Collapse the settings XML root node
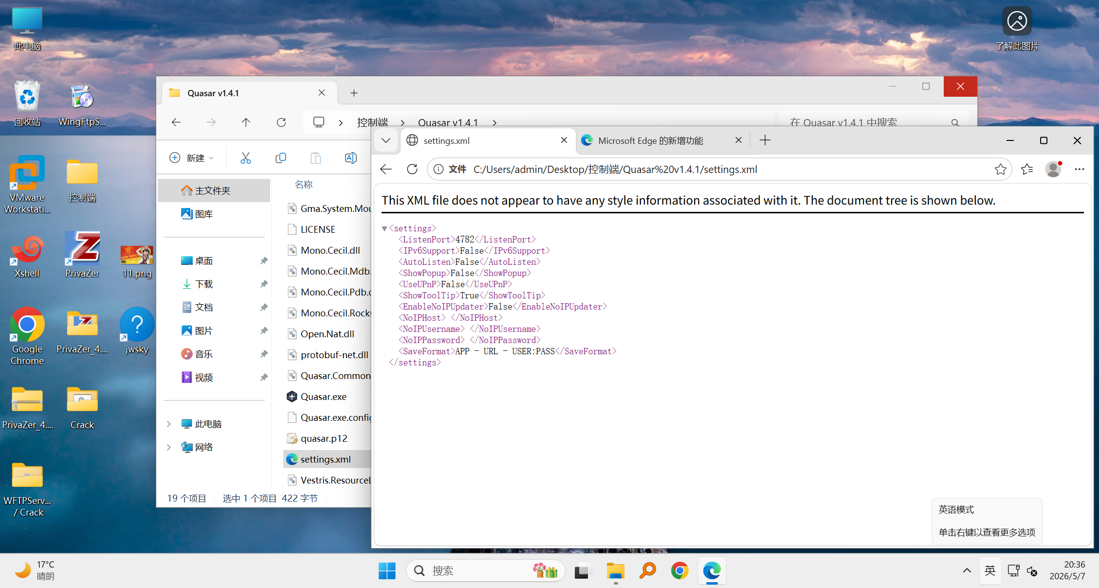Viewport: 1099px width, 588px height. [x=385, y=228]
